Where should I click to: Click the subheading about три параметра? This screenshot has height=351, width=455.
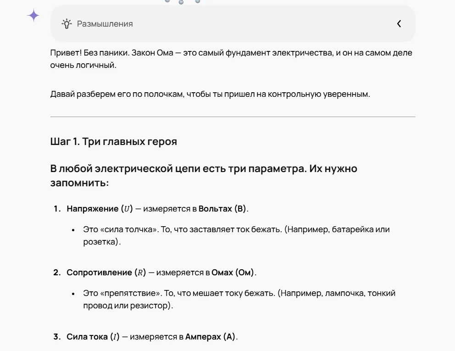pos(204,176)
